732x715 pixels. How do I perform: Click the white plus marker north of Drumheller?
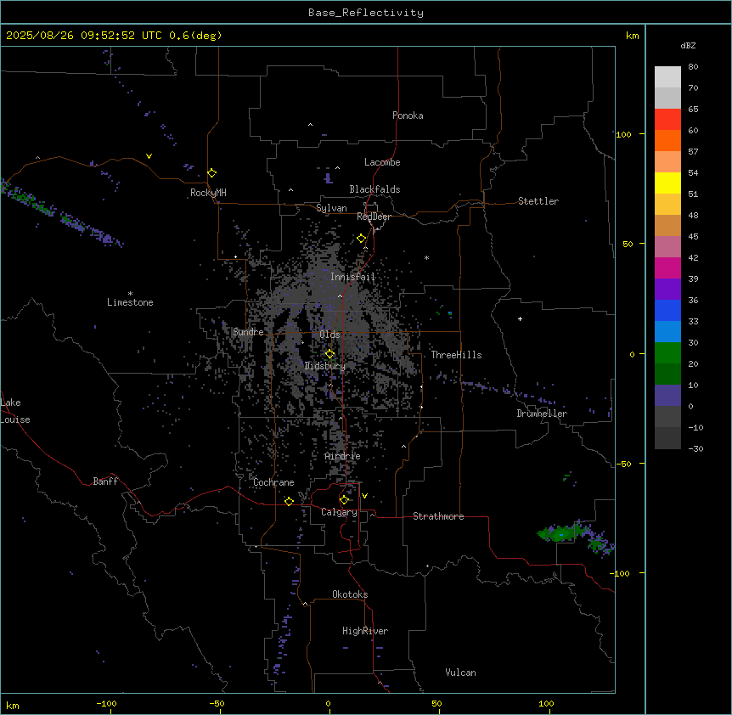pyautogui.click(x=520, y=318)
